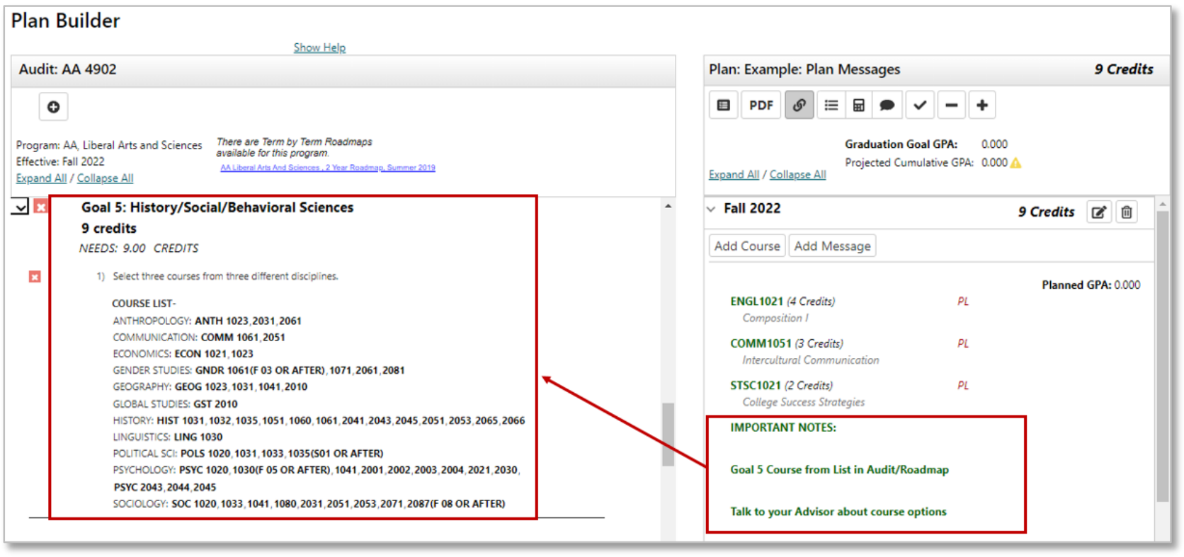Click the plus icon in plan toolbar
This screenshot has height=557, width=1184.
point(982,105)
